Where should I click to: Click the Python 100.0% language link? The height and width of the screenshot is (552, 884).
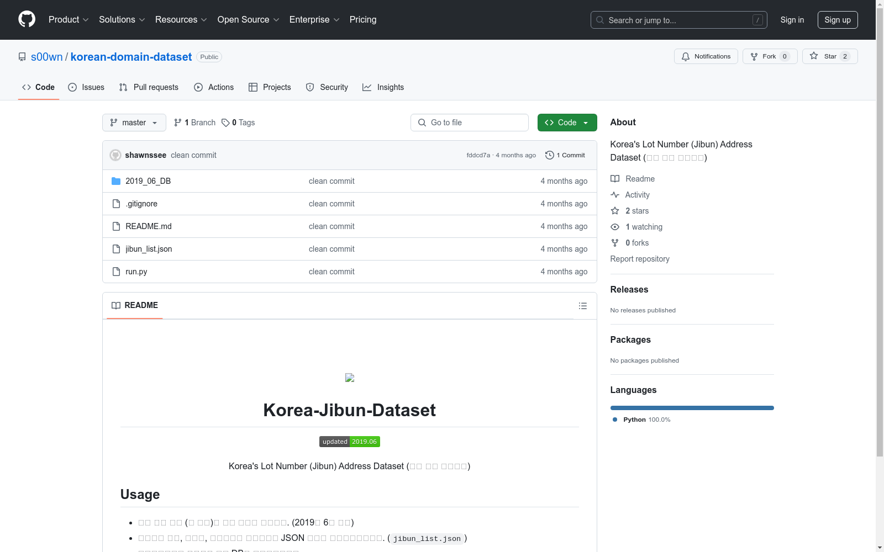(x=641, y=420)
